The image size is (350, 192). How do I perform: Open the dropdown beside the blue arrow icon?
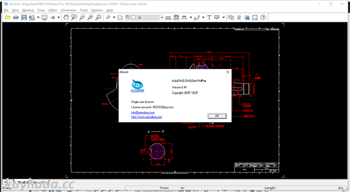point(59,17)
